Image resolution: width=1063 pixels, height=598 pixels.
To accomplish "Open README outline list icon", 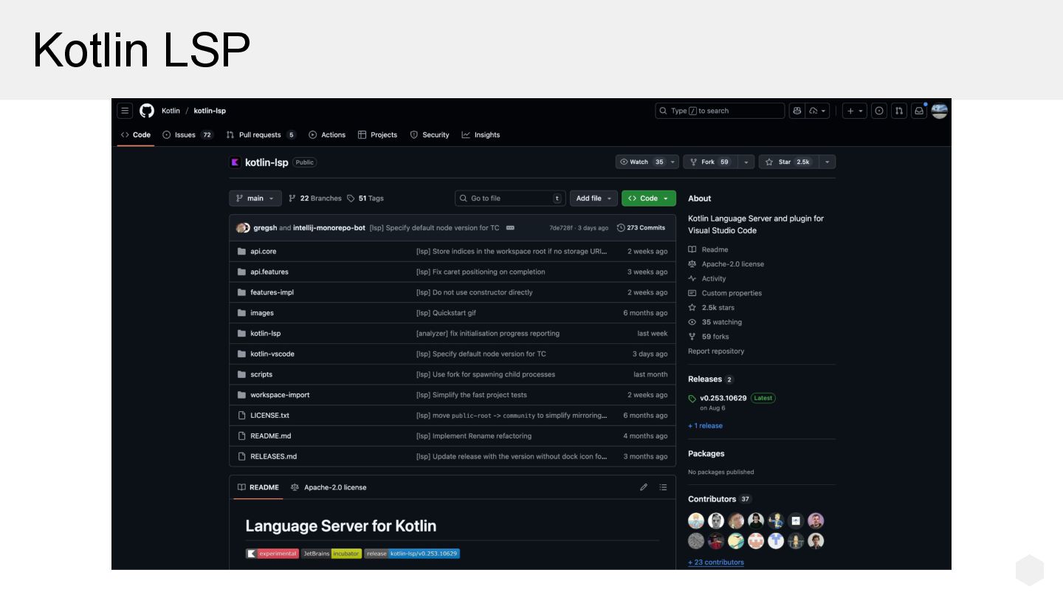I will pos(663,487).
